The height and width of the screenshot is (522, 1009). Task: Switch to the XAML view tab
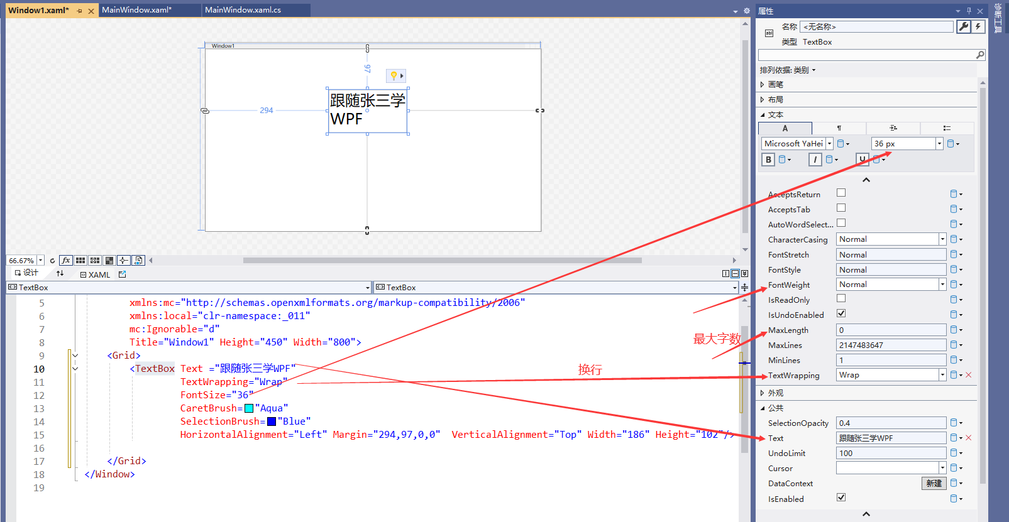pyautogui.click(x=95, y=275)
